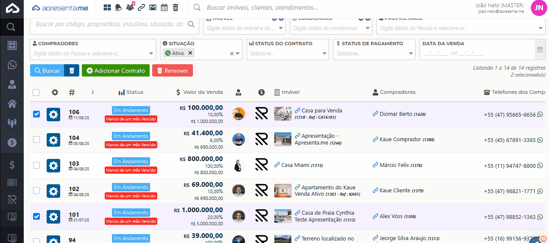Remove the Ativo tag from Situação filter
Screen dimensions: 549x243
190,53
